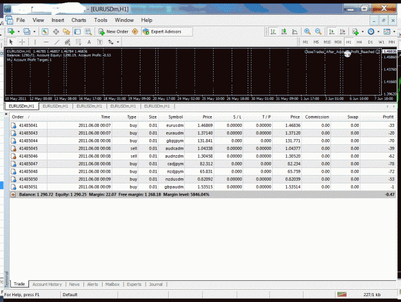The height and width of the screenshot is (302, 401).
Task: Switch timeframe to H4
Action: (359, 42)
